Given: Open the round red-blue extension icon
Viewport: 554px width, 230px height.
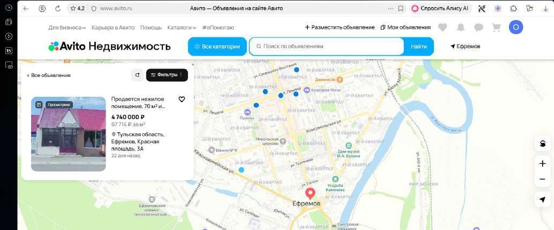Looking at the screenshot, I should pyautogui.click(x=498, y=9).
